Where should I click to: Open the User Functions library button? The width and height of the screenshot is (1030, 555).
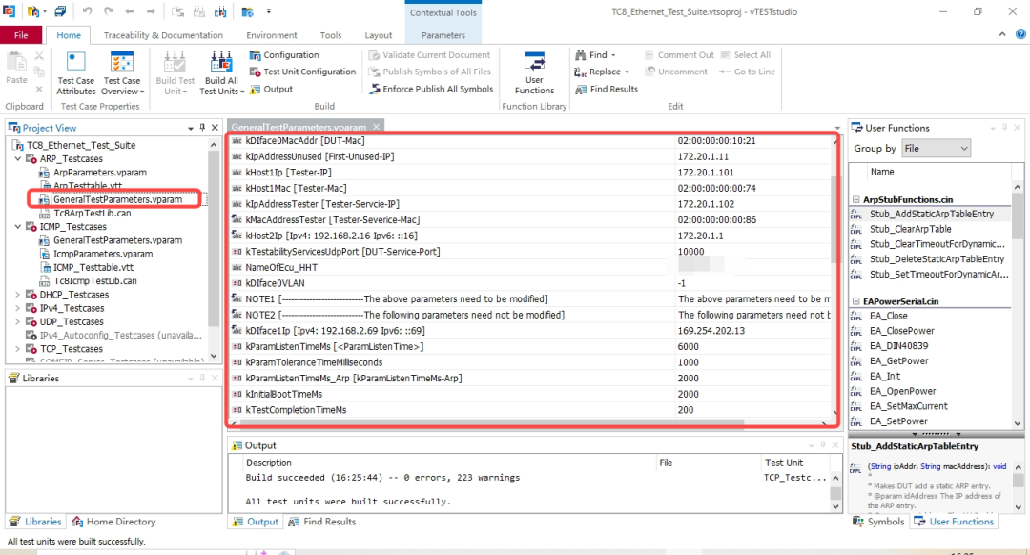(534, 73)
